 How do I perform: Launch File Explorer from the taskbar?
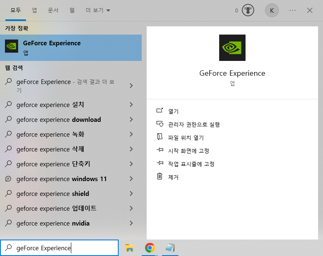click(x=129, y=248)
